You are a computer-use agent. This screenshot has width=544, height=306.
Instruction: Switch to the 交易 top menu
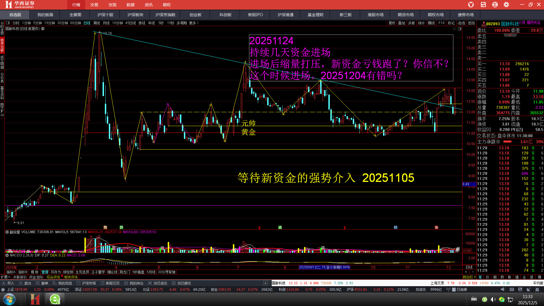[94, 5]
